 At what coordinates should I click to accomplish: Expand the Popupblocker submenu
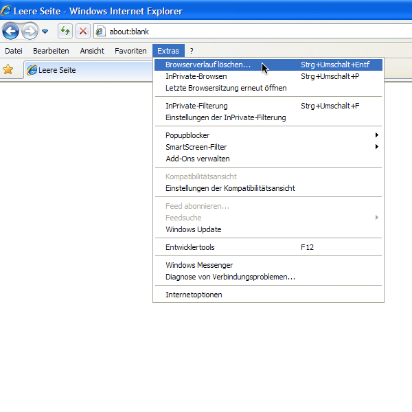pyautogui.click(x=268, y=135)
